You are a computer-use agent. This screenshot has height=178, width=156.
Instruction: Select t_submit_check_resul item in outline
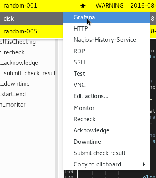tap(28, 73)
